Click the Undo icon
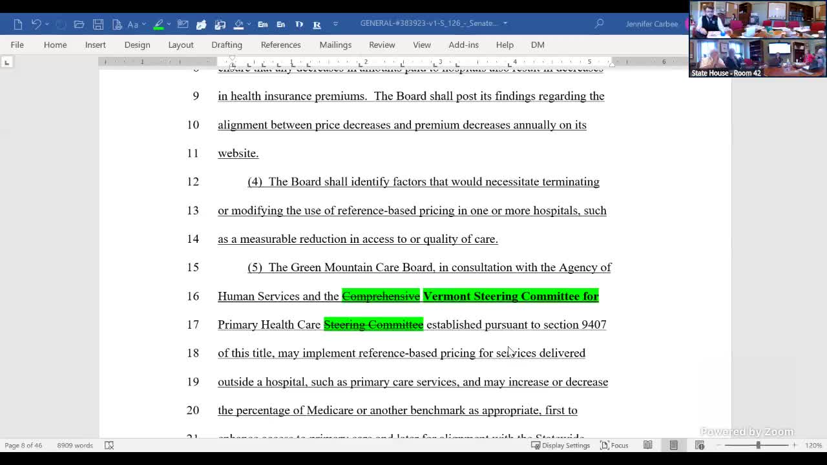Viewport: 827px width, 465px height. coord(36,24)
